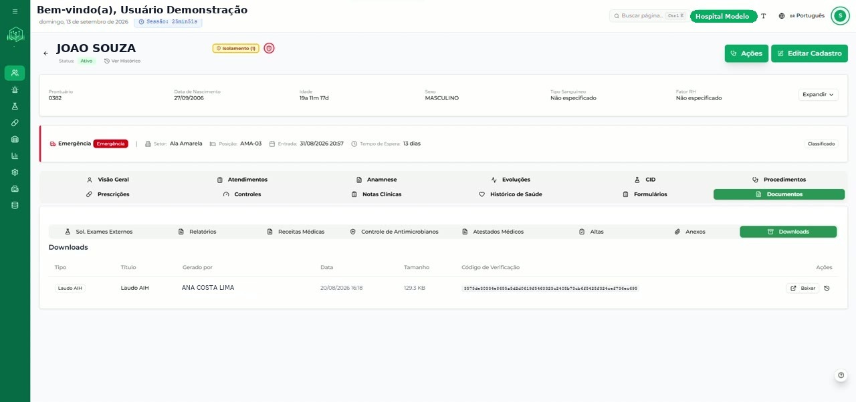Click the bed position AMA-03 value

click(251, 144)
